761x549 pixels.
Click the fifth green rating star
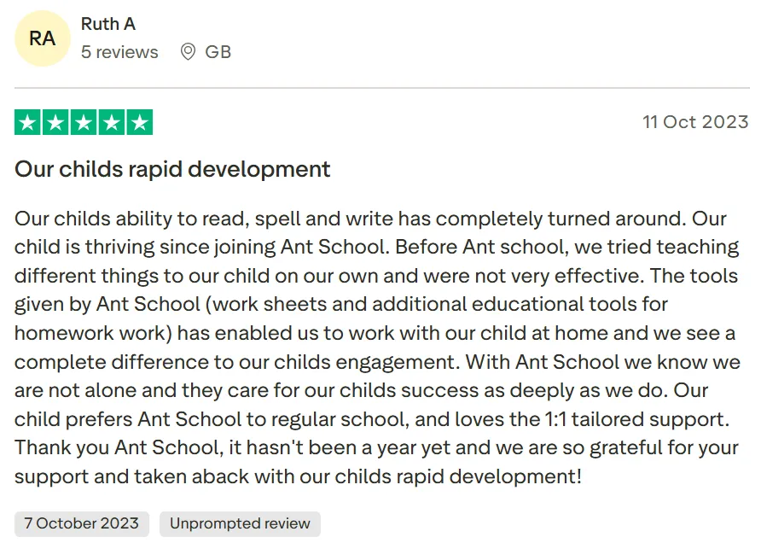click(x=140, y=122)
